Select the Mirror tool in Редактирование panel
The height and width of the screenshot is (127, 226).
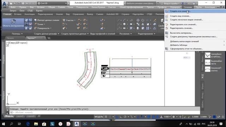tap(143, 24)
